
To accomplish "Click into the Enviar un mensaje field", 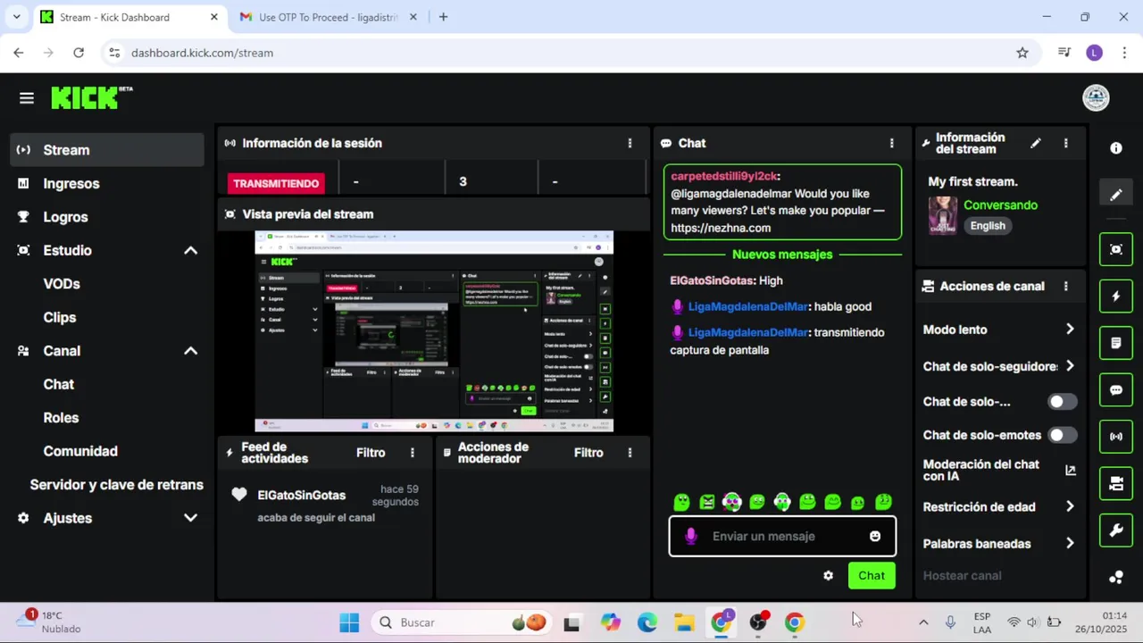I will (x=783, y=536).
